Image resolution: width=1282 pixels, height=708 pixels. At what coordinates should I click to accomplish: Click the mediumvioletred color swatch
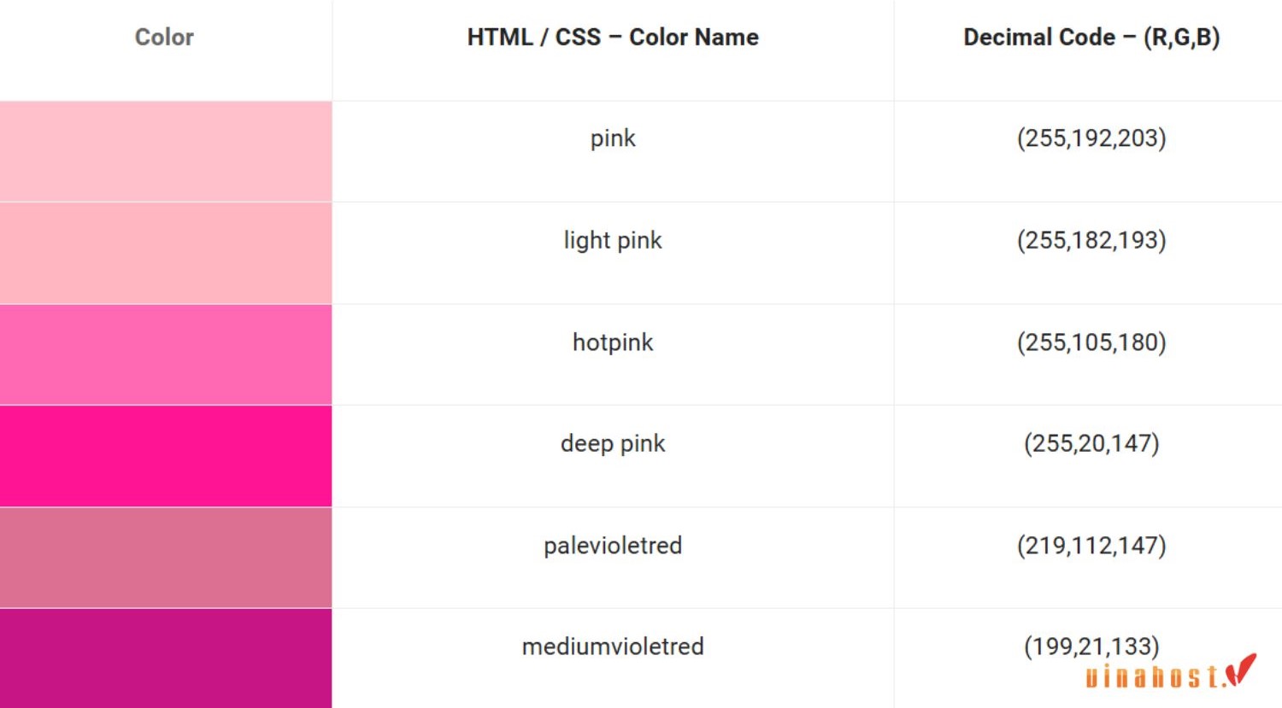166,658
